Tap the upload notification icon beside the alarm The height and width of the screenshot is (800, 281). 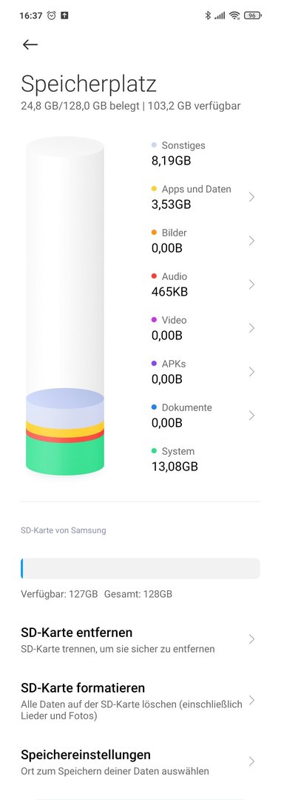(64, 16)
